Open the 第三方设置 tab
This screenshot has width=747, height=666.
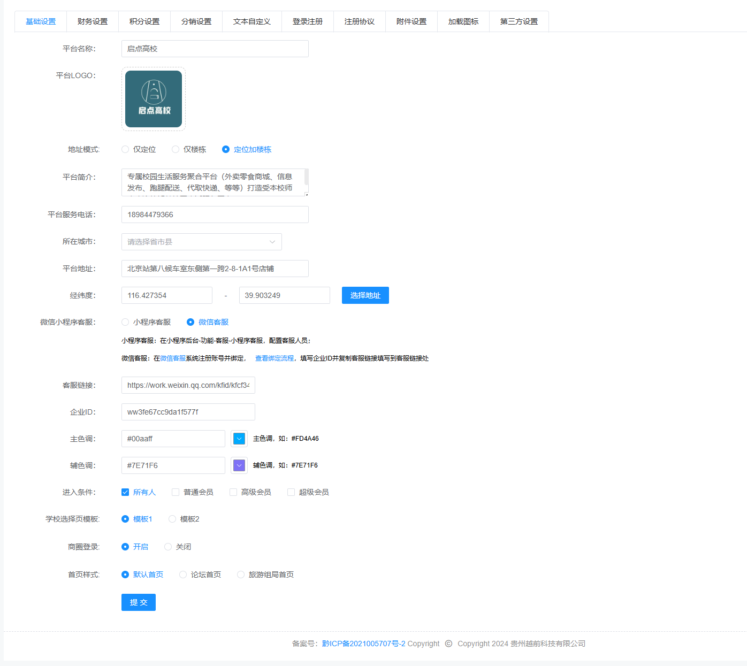(519, 21)
